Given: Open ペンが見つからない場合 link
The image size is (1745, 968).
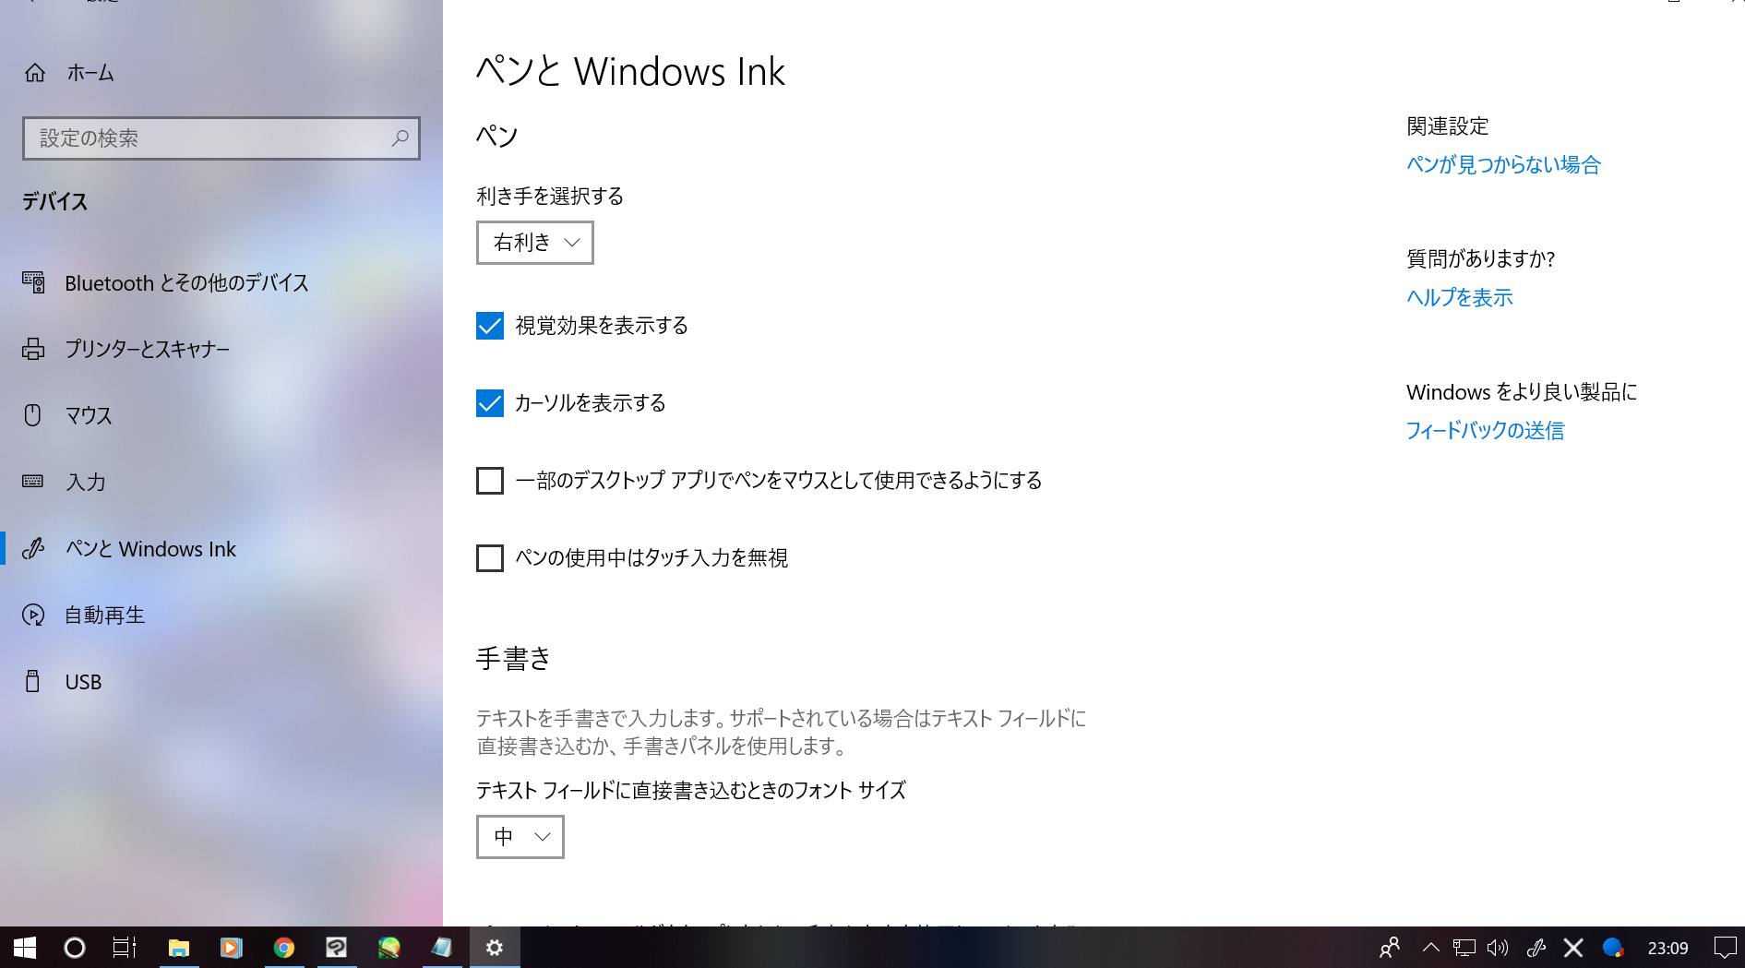Looking at the screenshot, I should (1503, 165).
